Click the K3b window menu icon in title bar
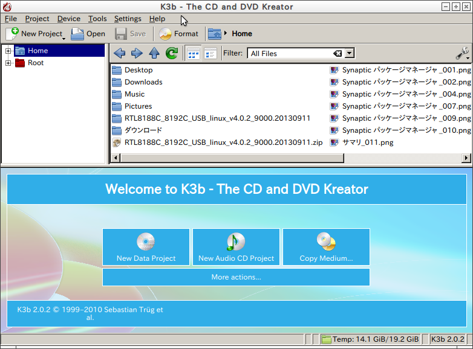 pos(7,7)
